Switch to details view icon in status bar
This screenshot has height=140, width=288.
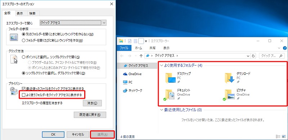click(278, 136)
